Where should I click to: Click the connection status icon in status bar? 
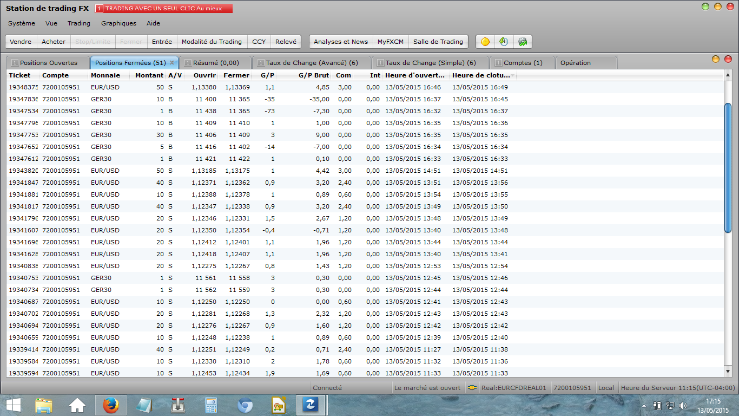pyautogui.click(x=472, y=388)
